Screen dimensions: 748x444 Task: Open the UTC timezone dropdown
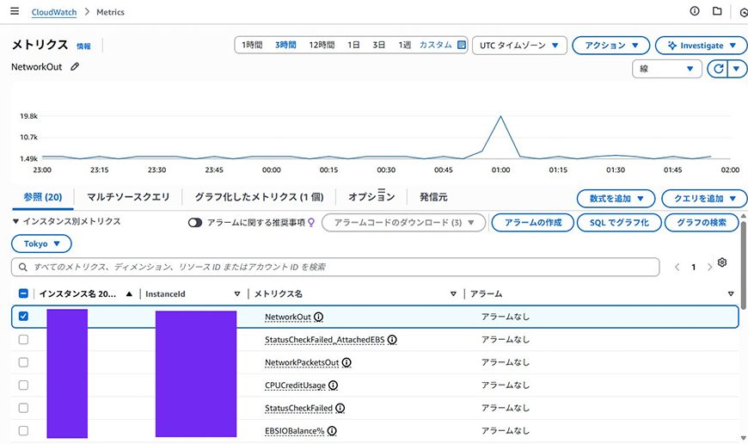click(x=519, y=46)
